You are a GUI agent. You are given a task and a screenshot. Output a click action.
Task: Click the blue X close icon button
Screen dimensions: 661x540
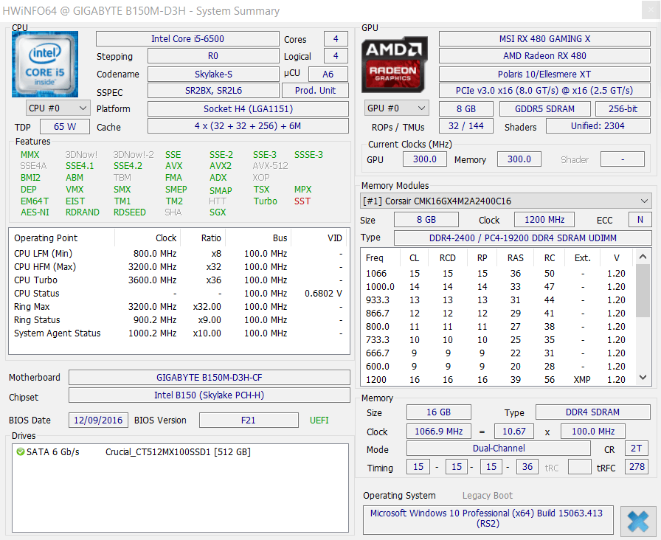(x=638, y=522)
